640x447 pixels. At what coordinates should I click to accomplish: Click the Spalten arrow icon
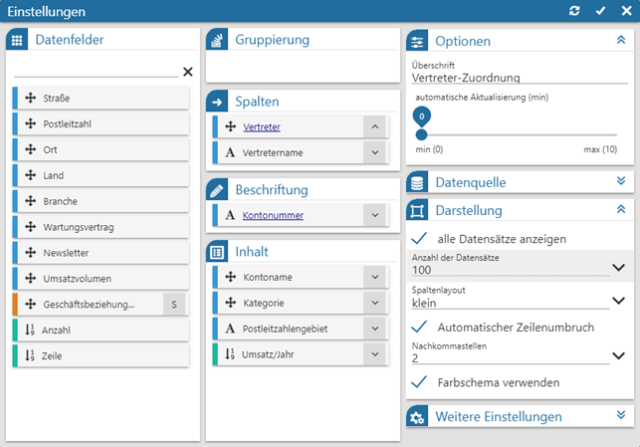click(x=218, y=103)
